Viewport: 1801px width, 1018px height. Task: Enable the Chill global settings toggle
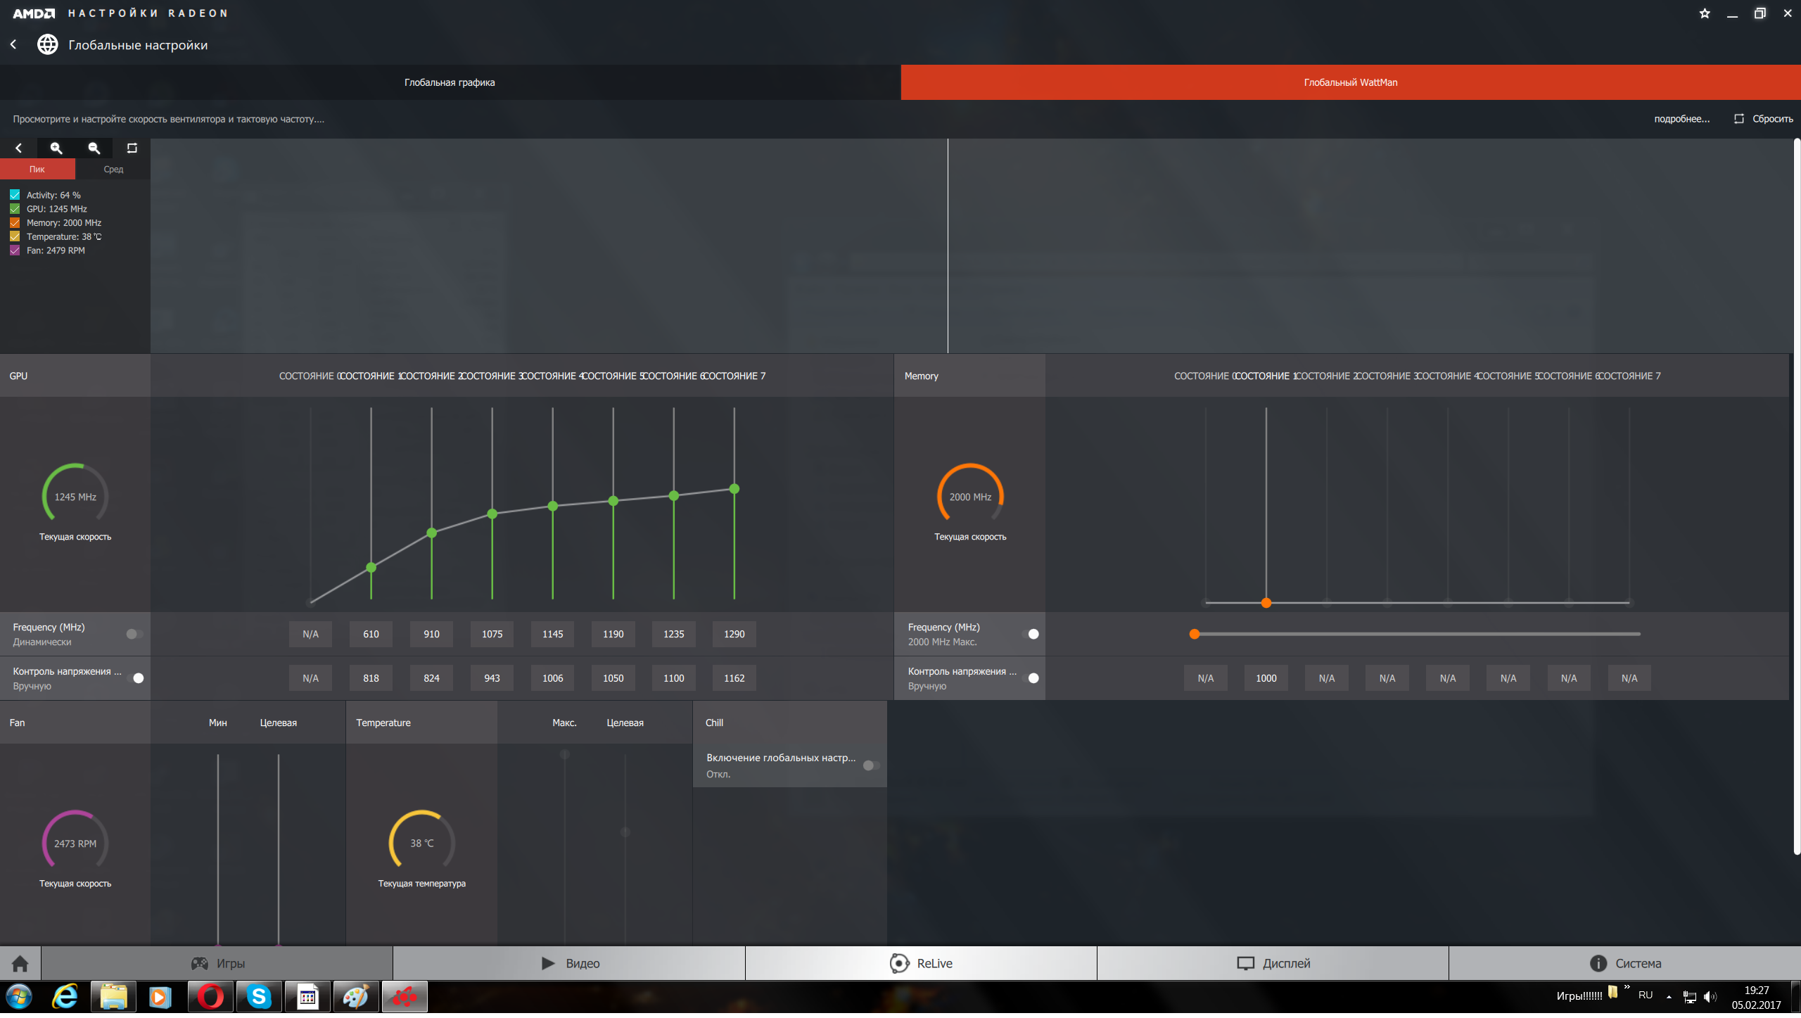click(871, 765)
